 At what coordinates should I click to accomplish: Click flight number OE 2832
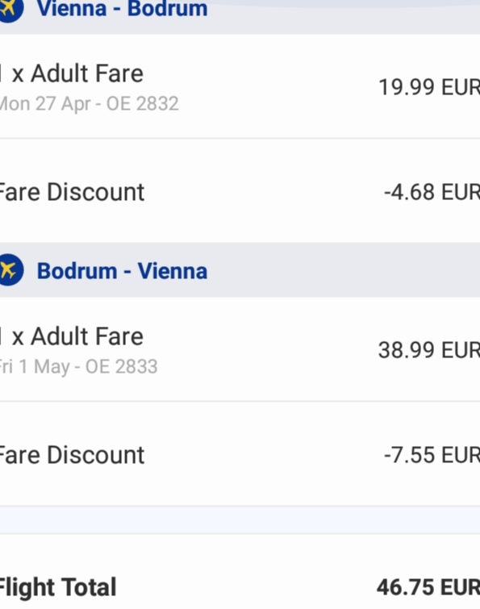(x=143, y=104)
